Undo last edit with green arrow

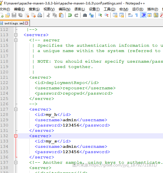point(70,15)
